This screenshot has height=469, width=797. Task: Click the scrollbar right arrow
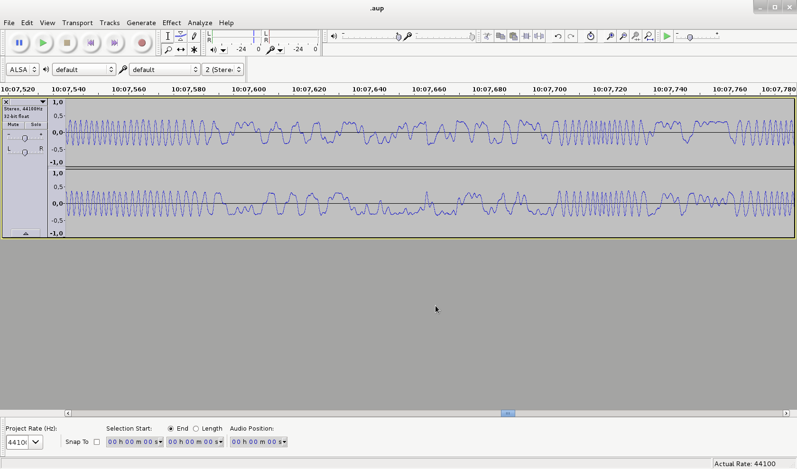[x=786, y=413]
